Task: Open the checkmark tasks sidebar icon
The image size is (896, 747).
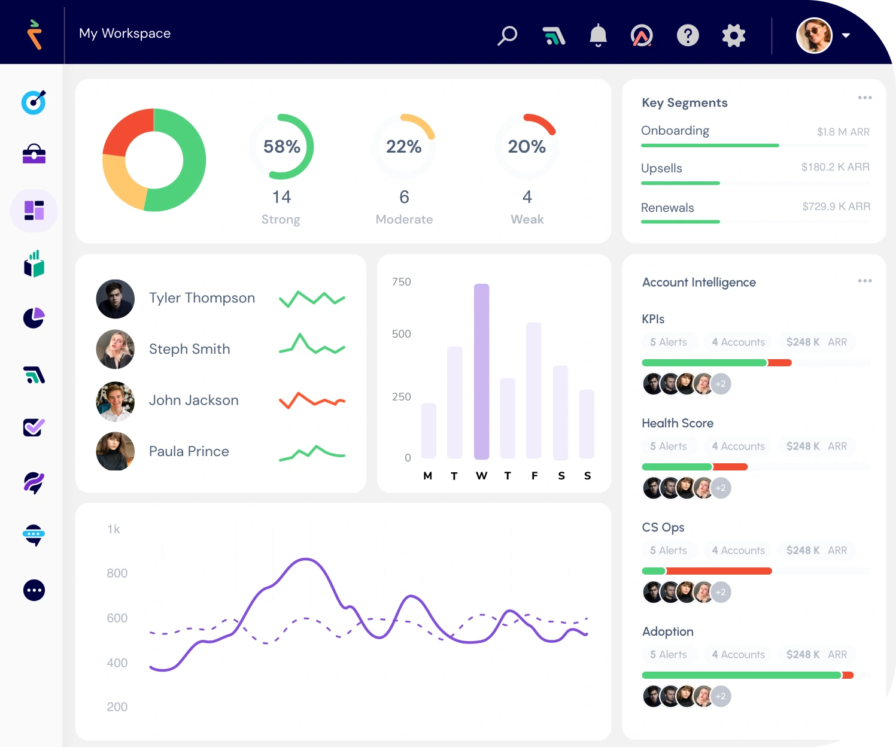Action: [34, 427]
